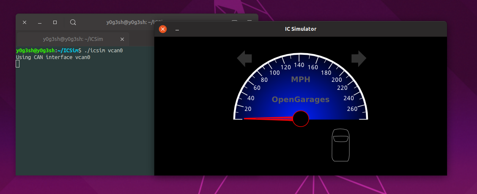Click the 140 mark on speedometer
477x194 pixels.
299,65
